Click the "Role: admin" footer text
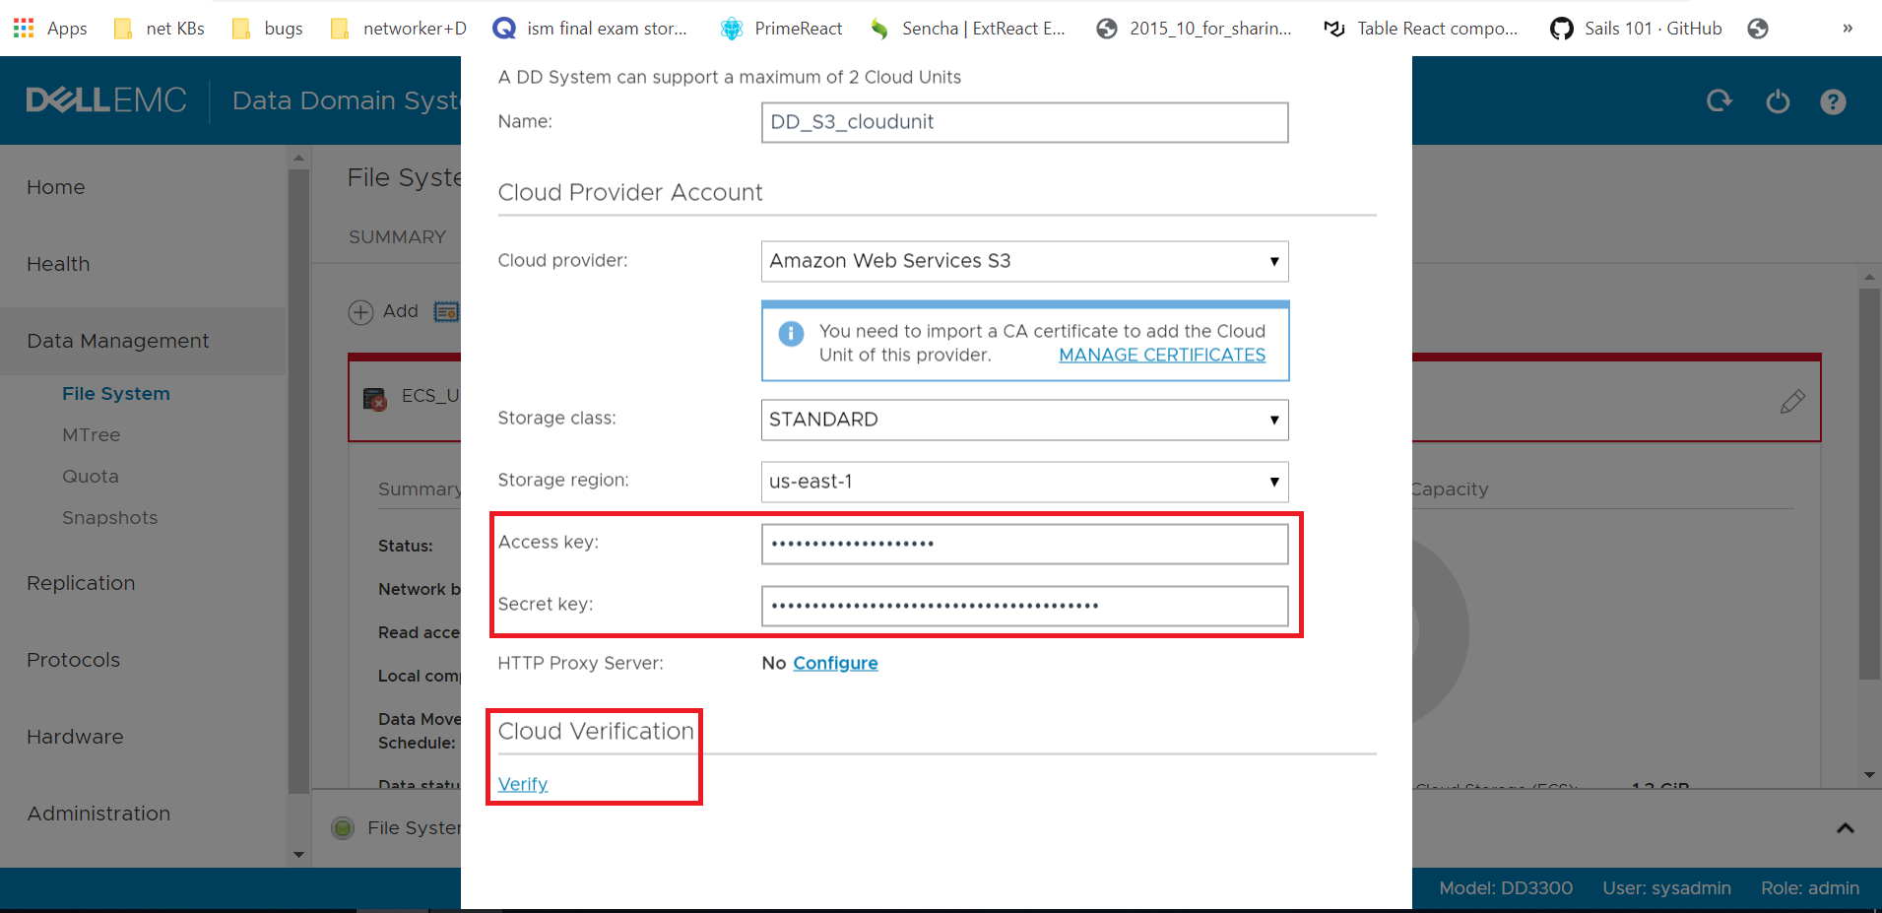1882x913 pixels. [1810, 888]
